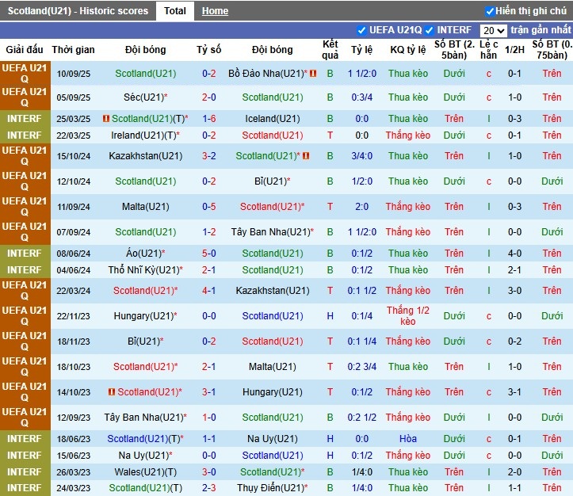This screenshot has width=573, height=496.
Task: Click red card icon beside Bồ Đào Nha(U21)
Action: (313, 74)
